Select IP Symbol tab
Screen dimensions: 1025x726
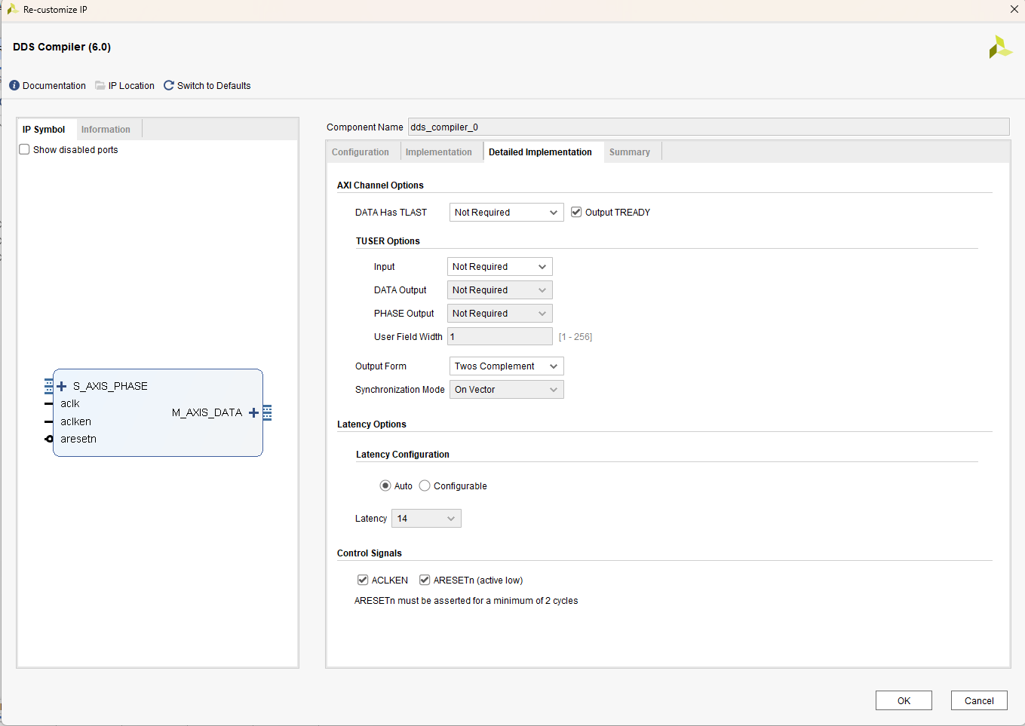tap(44, 130)
